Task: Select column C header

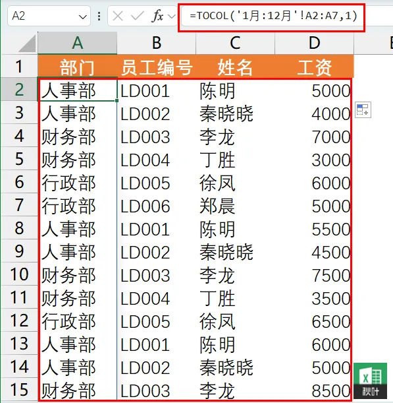Action: click(235, 43)
